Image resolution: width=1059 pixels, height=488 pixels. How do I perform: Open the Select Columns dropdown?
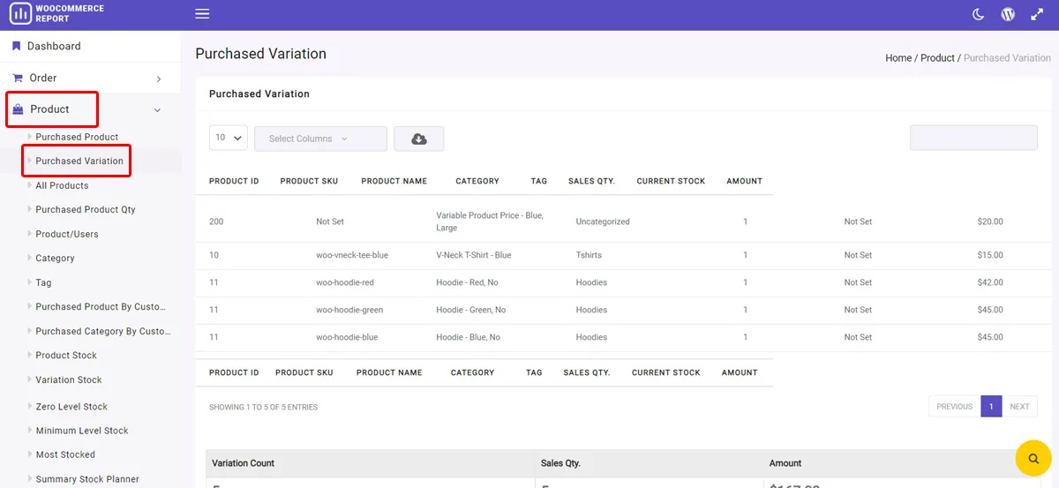click(320, 139)
